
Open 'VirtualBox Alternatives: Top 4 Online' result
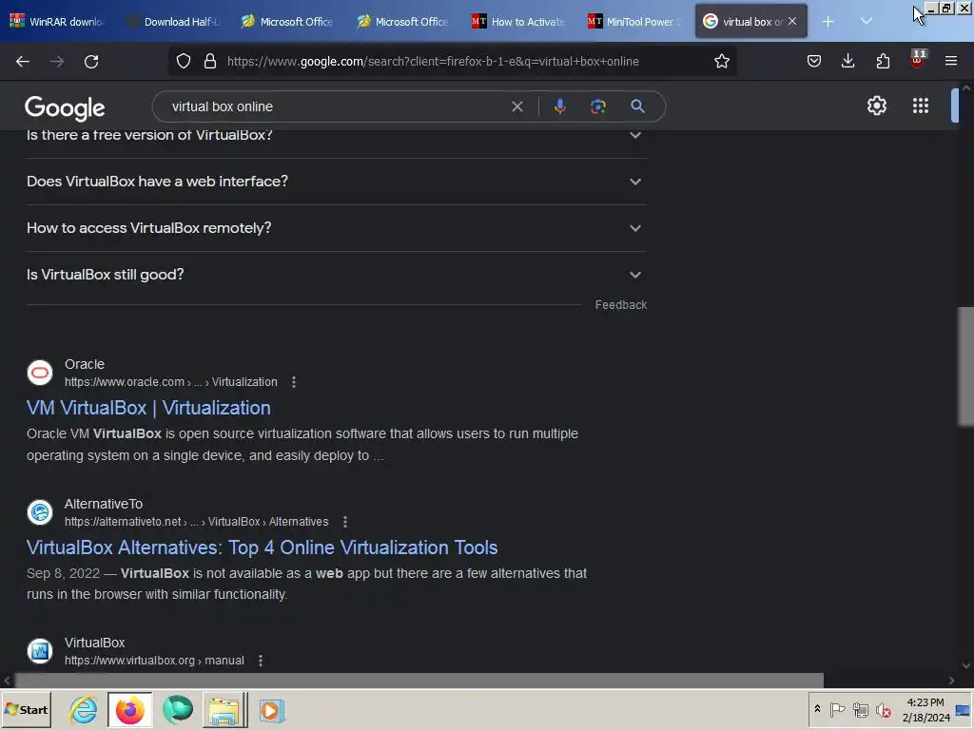tap(262, 547)
